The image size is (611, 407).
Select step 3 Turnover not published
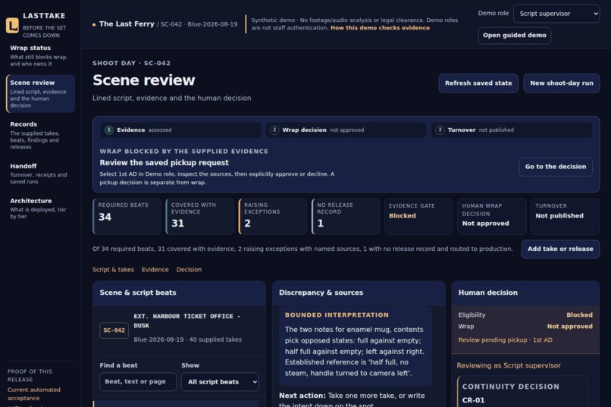[511, 130]
